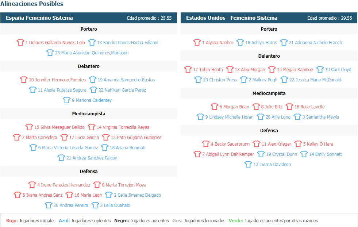
Task: Click blue jersey icon for Tierna Davidson
Action: point(248,164)
